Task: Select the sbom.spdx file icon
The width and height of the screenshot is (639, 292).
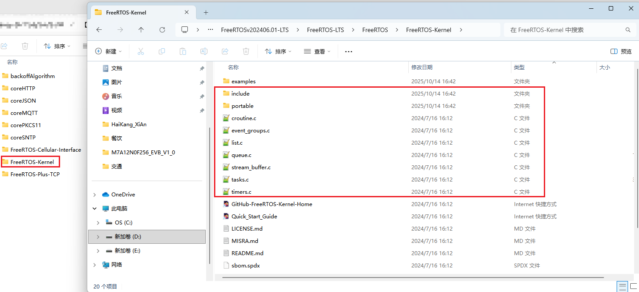Action: [x=226, y=265]
